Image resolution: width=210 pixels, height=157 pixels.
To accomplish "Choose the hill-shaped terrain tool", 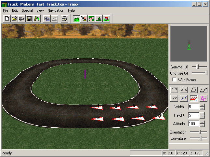I will pyautogui.click(x=184, y=90).
